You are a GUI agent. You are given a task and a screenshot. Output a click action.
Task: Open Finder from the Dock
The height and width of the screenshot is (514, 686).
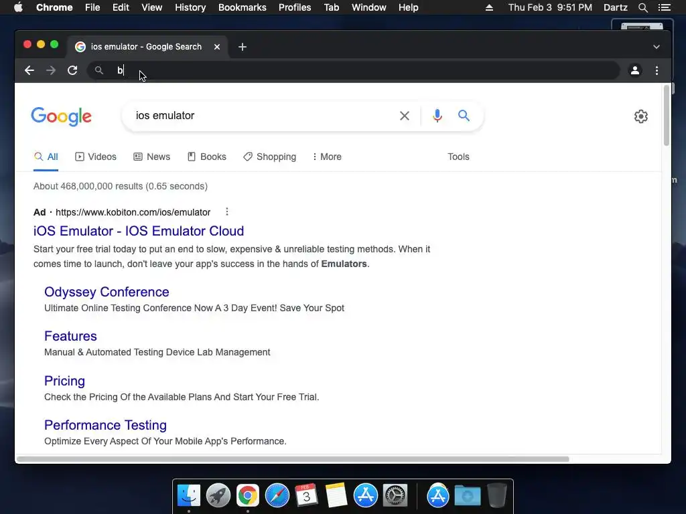(189, 496)
